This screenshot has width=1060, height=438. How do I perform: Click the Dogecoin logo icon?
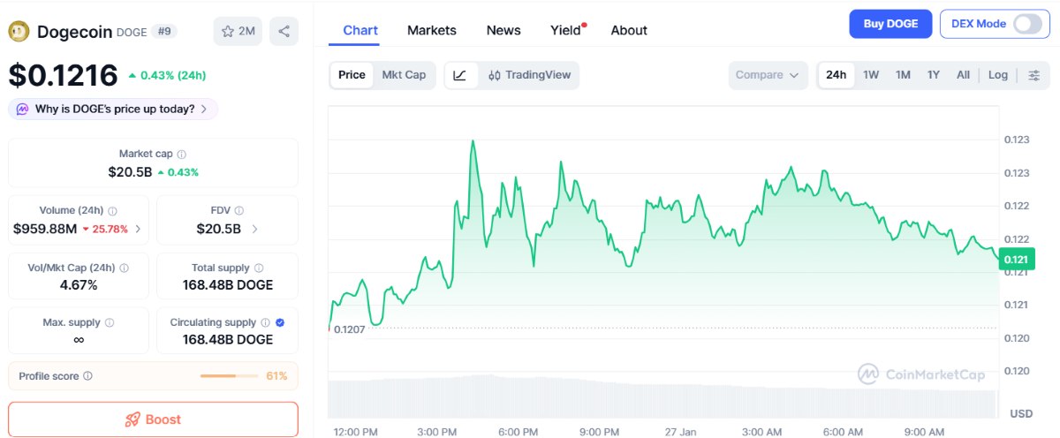(19, 32)
